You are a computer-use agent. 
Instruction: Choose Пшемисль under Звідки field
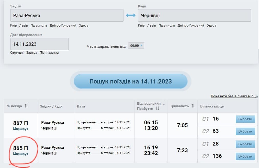(39, 25)
